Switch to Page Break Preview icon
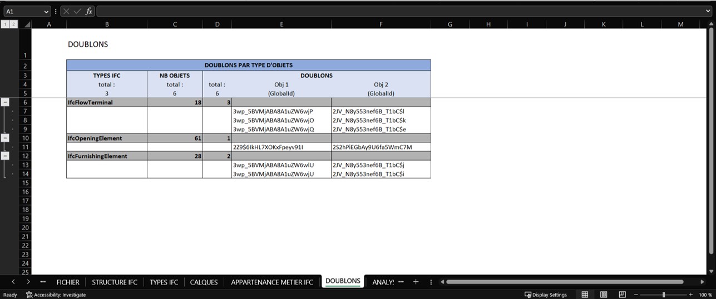This screenshot has height=299, width=716. [622, 295]
